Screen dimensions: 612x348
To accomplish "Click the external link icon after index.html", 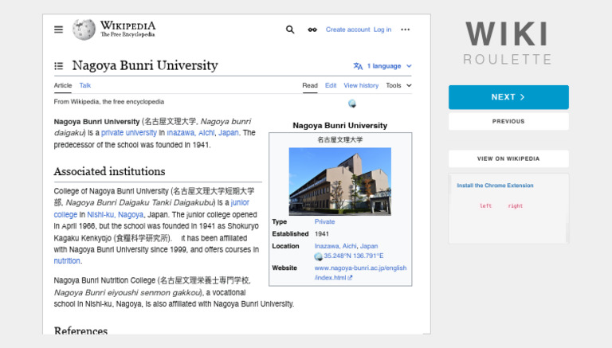I will pyautogui.click(x=350, y=278).
